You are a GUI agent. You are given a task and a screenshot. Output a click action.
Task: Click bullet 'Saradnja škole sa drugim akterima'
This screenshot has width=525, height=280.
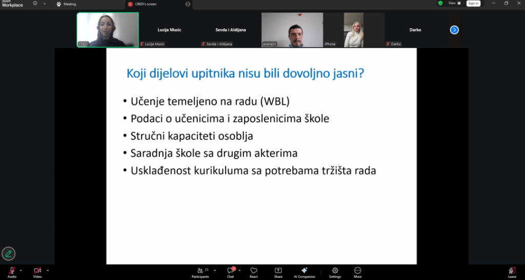pos(214,154)
